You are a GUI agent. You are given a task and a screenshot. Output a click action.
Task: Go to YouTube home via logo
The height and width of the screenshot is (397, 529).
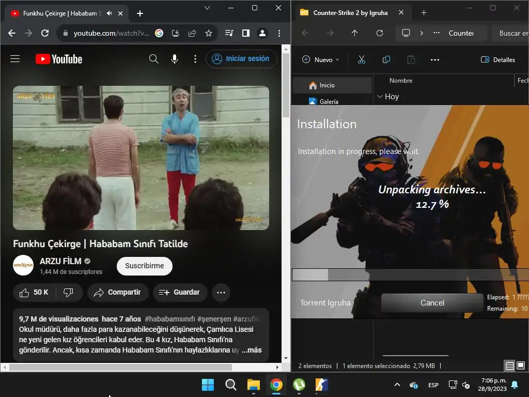(x=59, y=59)
